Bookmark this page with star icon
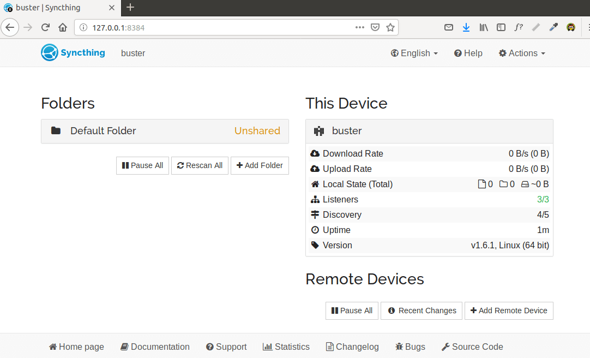The height and width of the screenshot is (358, 590). coord(390,27)
